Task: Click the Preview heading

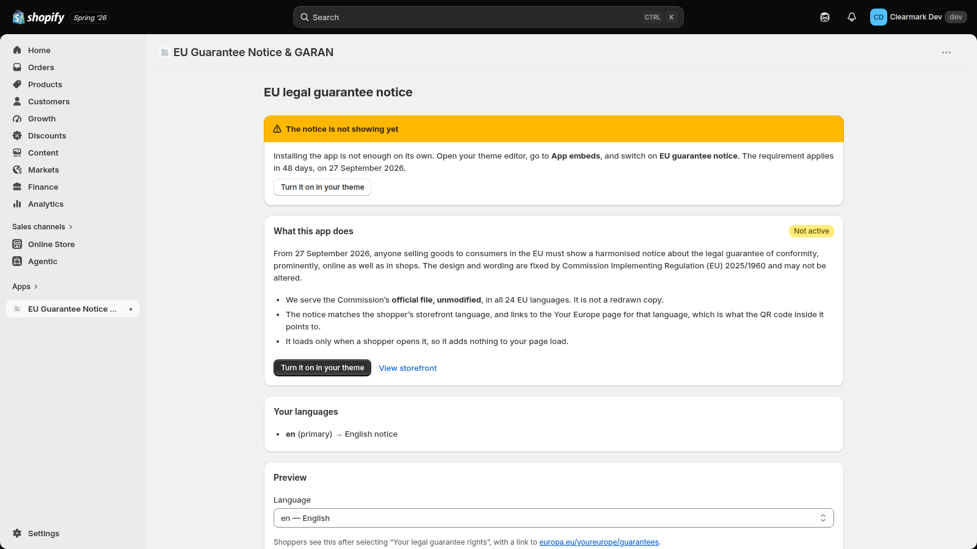Action: [x=290, y=478]
